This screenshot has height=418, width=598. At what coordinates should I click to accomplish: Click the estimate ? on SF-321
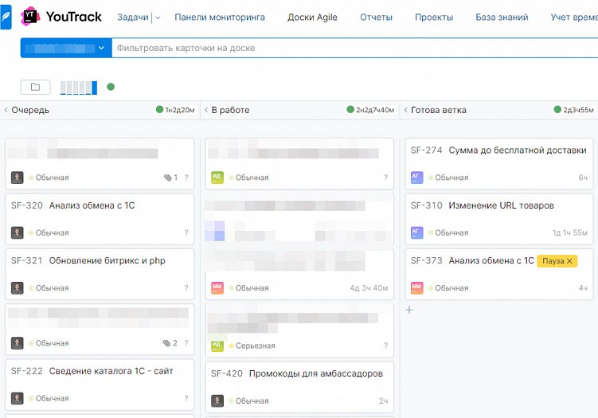(186, 288)
